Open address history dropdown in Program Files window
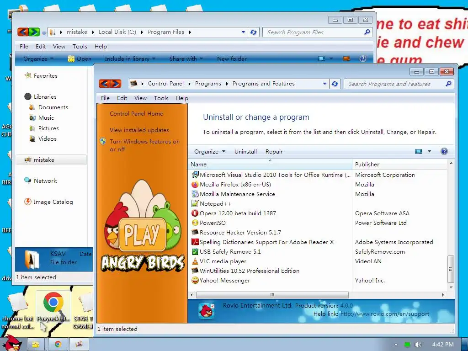The height and width of the screenshot is (351, 468). (243, 32)
